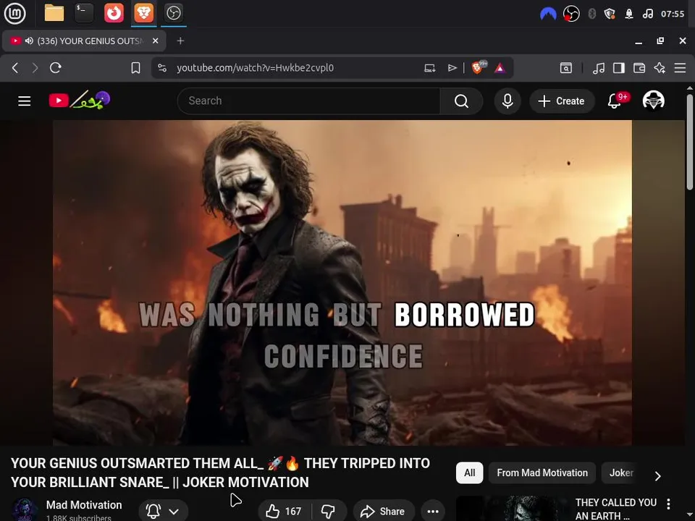
Task: Open the Brave Rewards triangle icon
Action: point(500,68)
